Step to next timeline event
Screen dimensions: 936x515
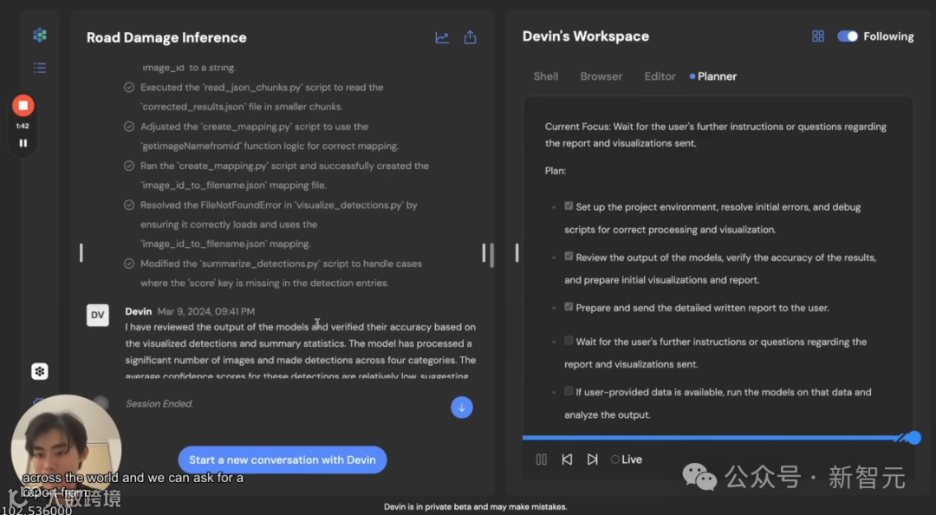[592, 460]
